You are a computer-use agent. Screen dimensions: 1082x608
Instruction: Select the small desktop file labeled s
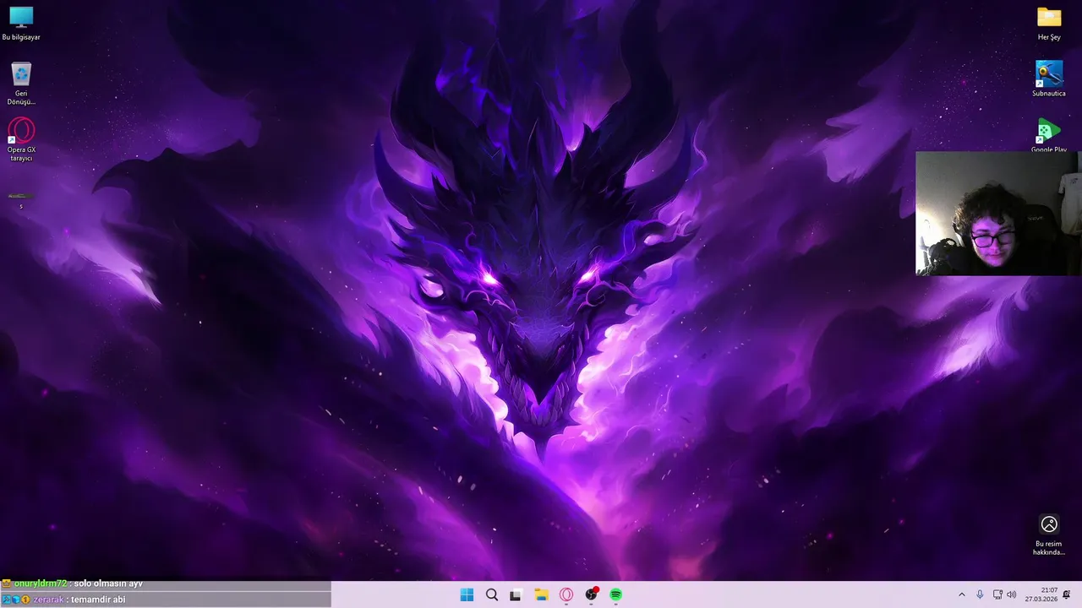click(21, 199)
